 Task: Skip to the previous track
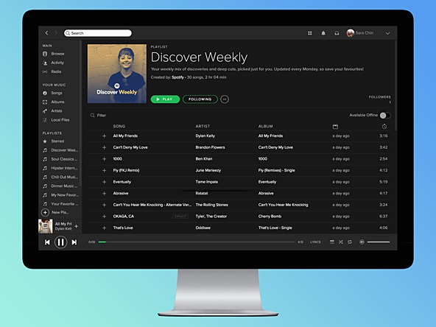[x=47, y=242]
